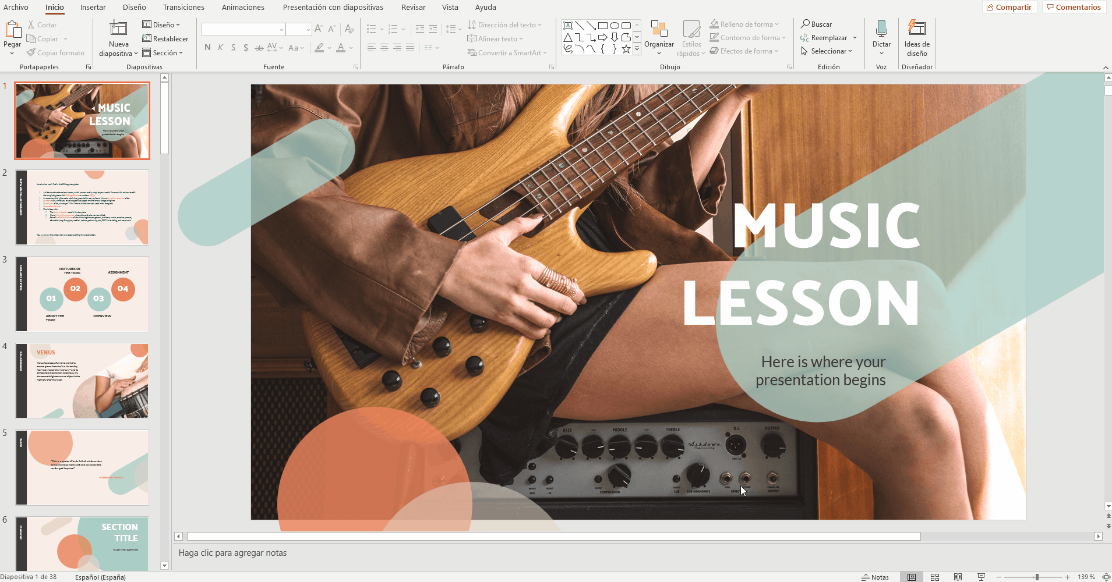
Task: Open the Aa change case dropdown
Action: click(296, 48)
